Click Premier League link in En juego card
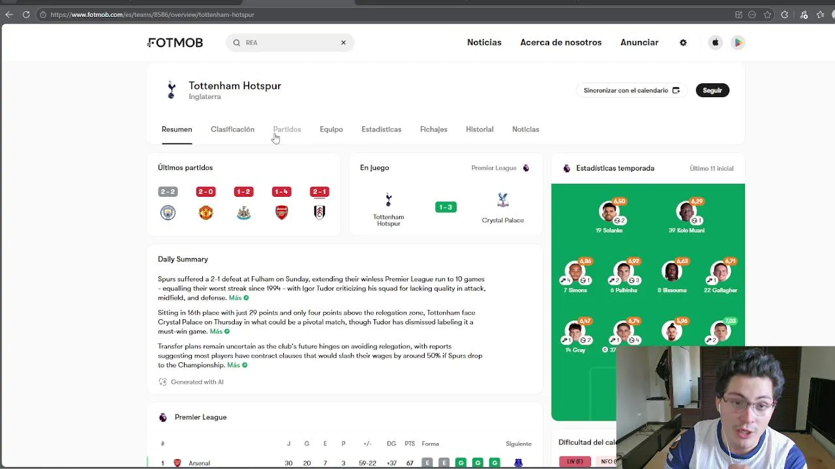This screenshot has width=835, height=469. 500,168
